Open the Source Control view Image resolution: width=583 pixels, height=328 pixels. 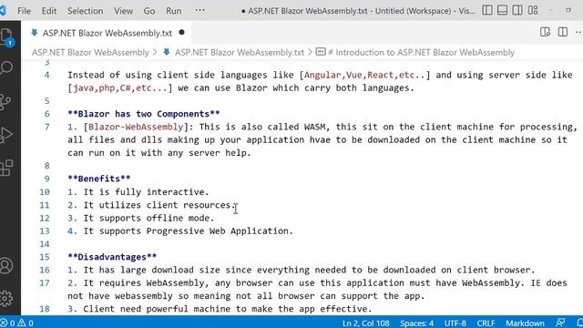(x=5, y=101)
